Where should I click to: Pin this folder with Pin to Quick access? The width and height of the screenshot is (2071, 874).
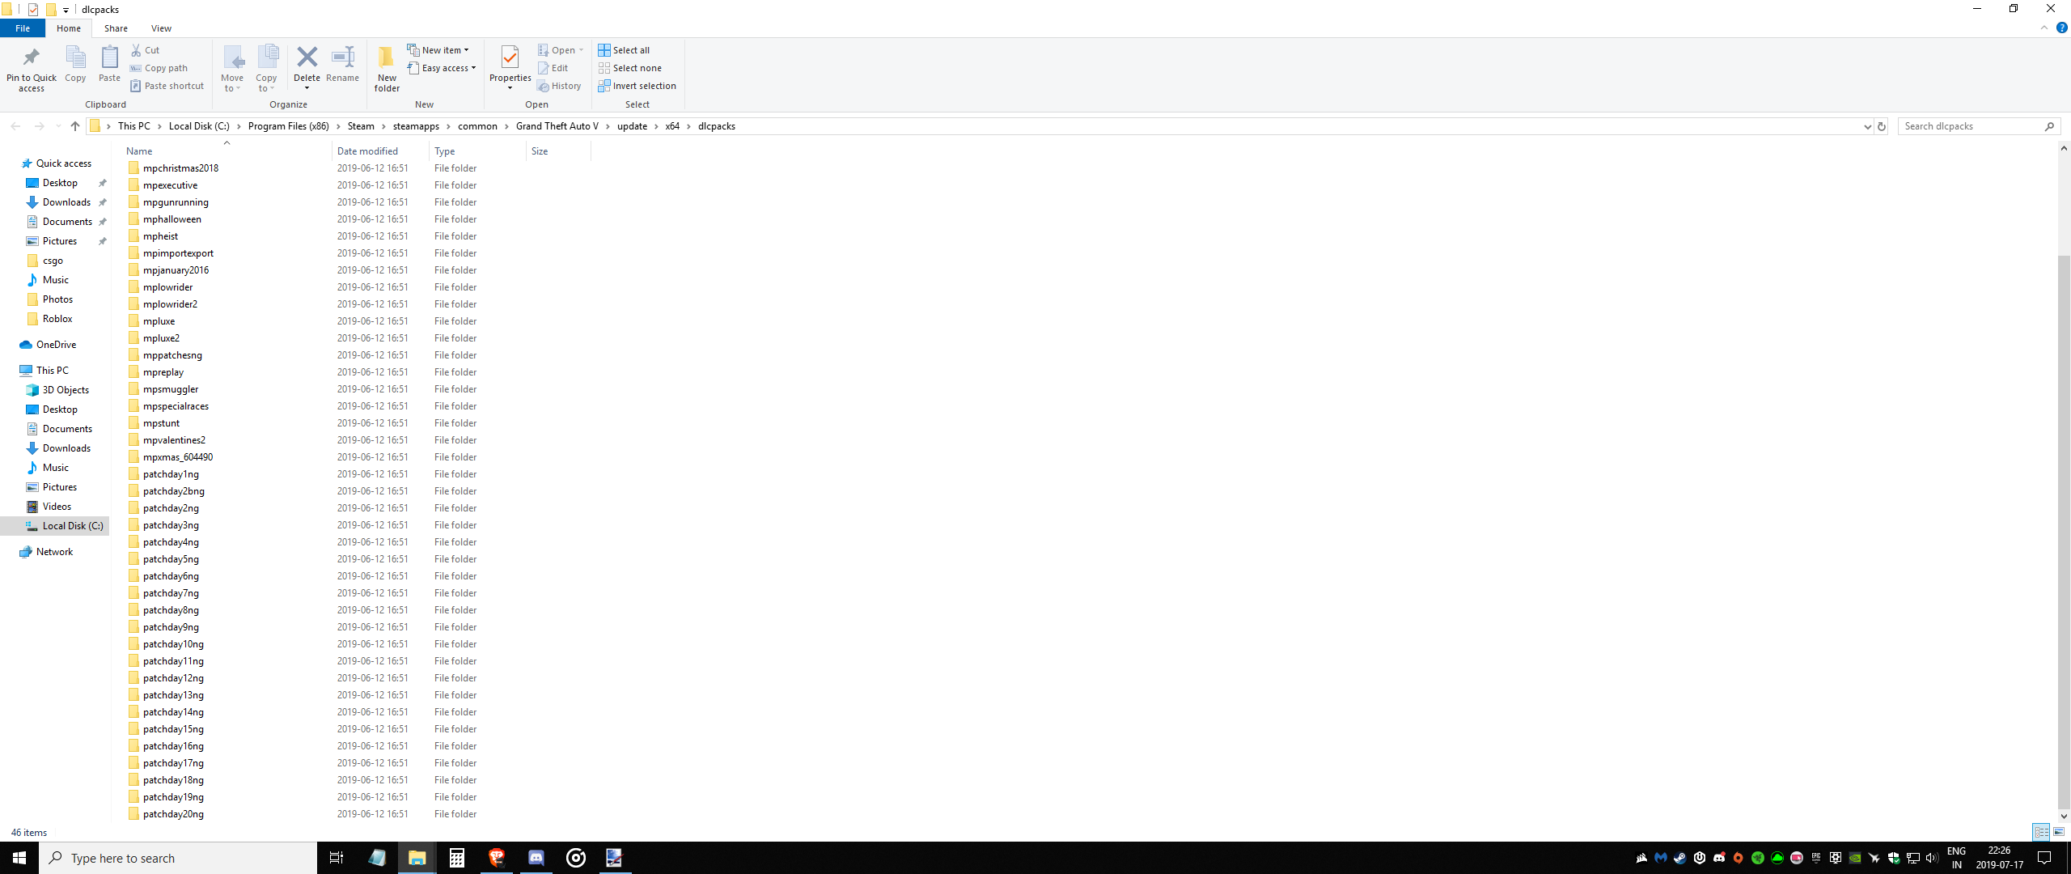point(31,68)
